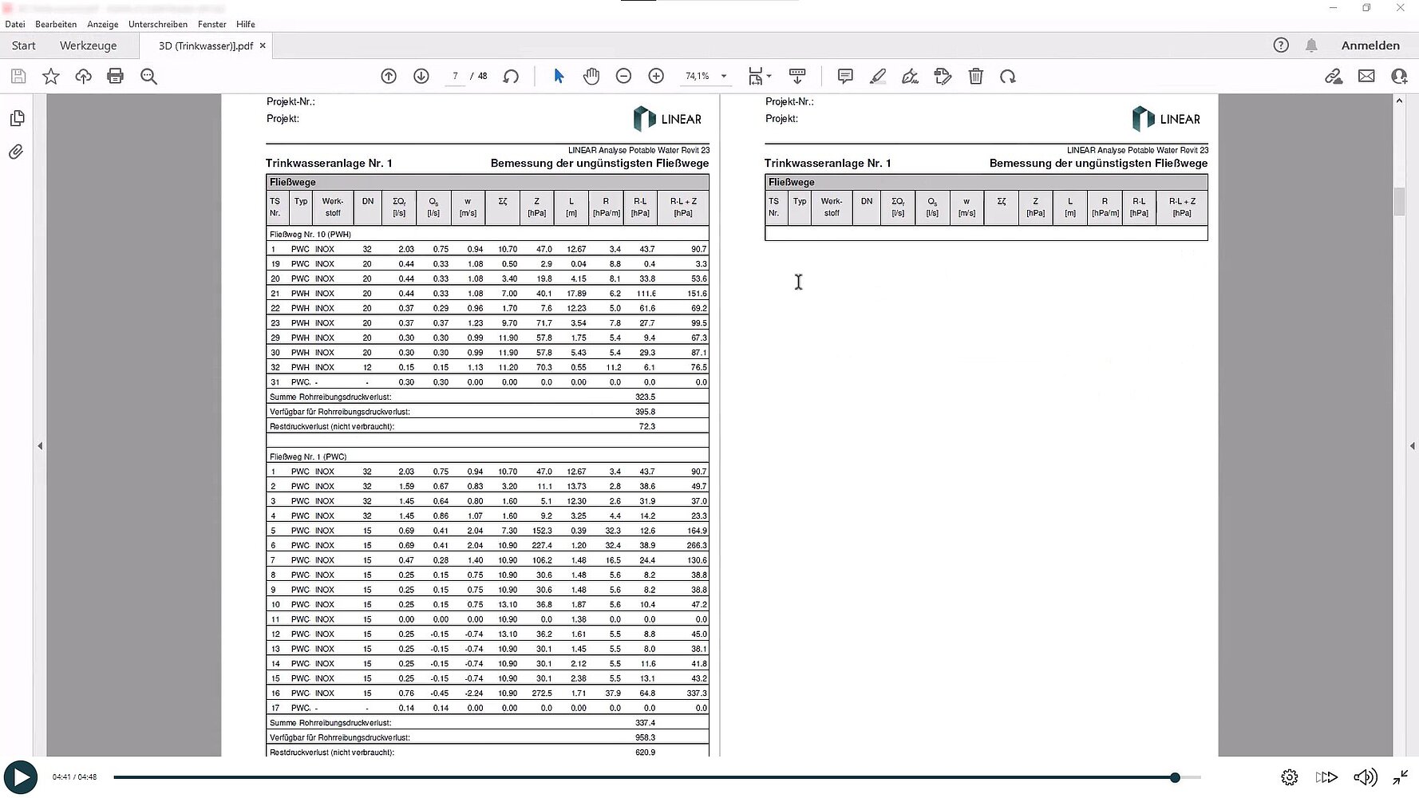Open the Unterschreiben menu
The height and width of the screenshot is (798, 1419).
pos(158,24)
